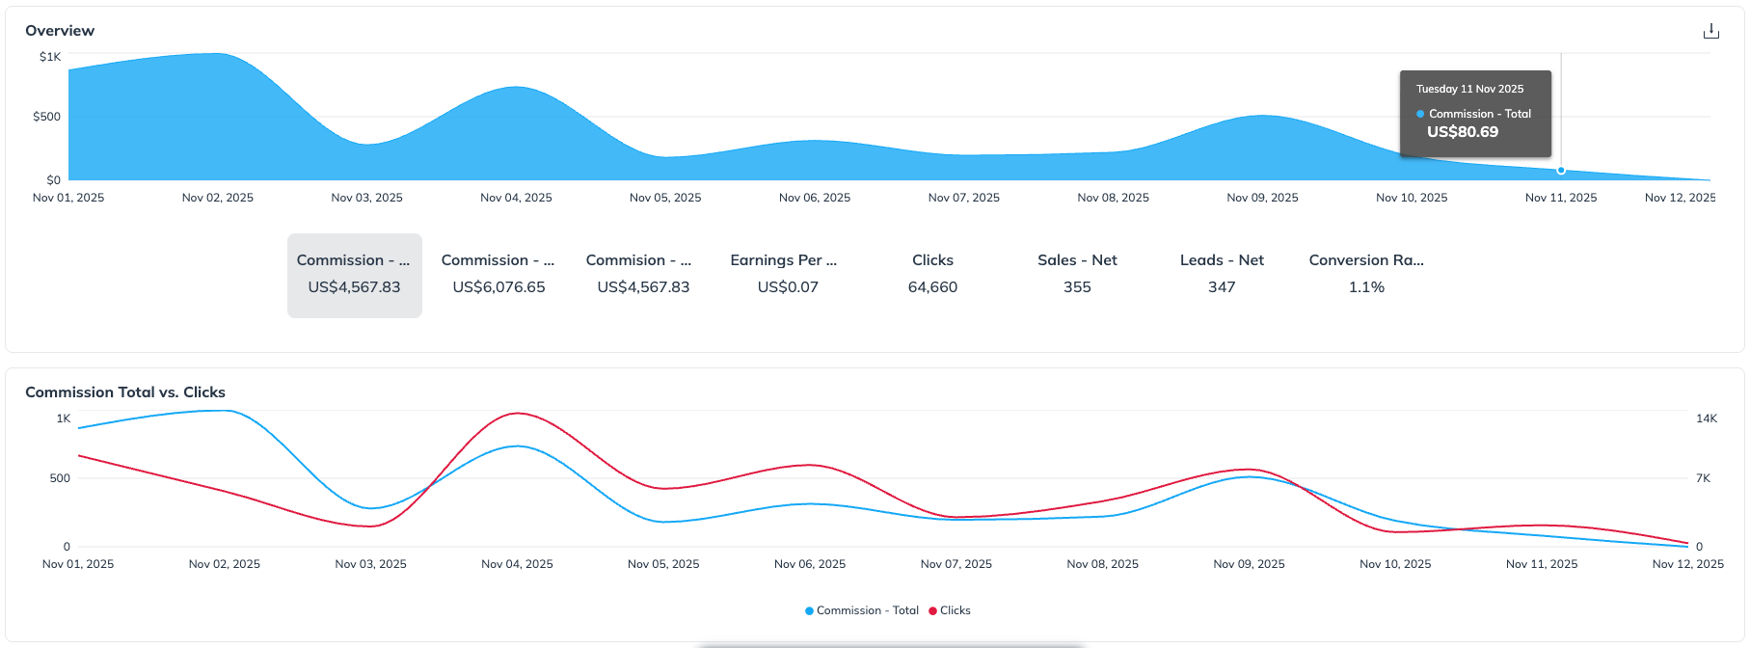This screenshot has height=648, width=1750.
Task: Click the Nov 11 data point marker
Action: tap(1561, 171)
